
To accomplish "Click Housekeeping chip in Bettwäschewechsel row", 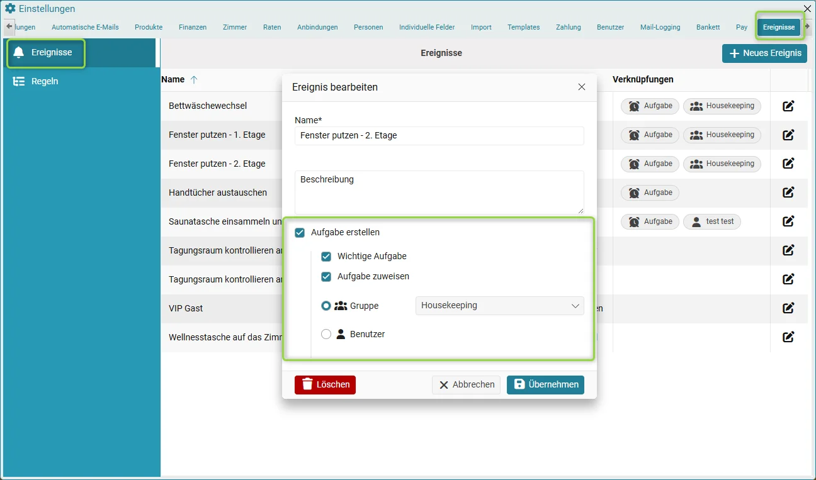I will pyautogui.click(x=722, y=106).
